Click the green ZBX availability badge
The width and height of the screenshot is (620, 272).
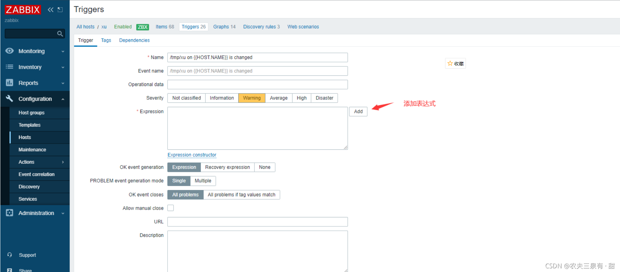pyautogui.click(x=143, y=27)
